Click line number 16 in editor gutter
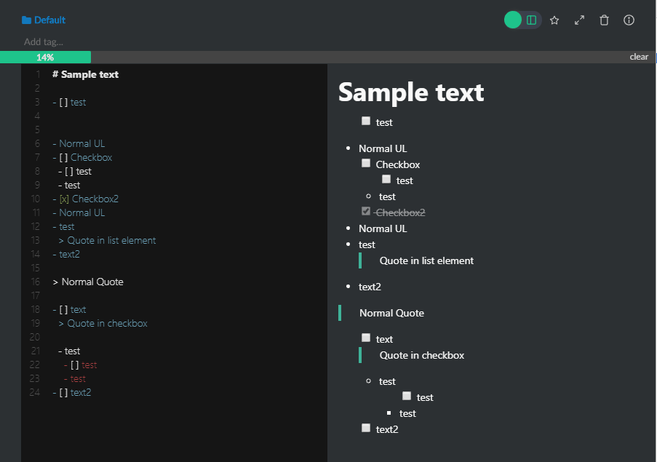 point(36,282)
